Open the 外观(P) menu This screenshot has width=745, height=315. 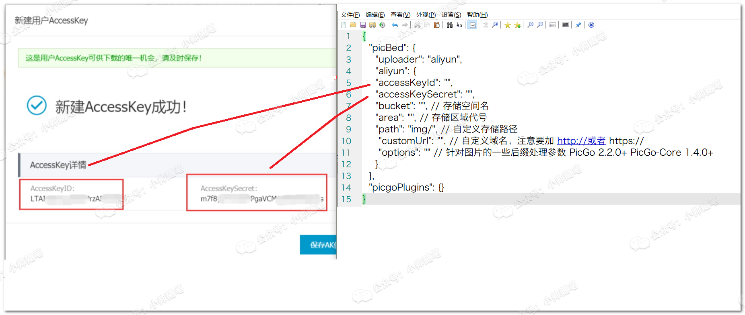coord(426,15)
